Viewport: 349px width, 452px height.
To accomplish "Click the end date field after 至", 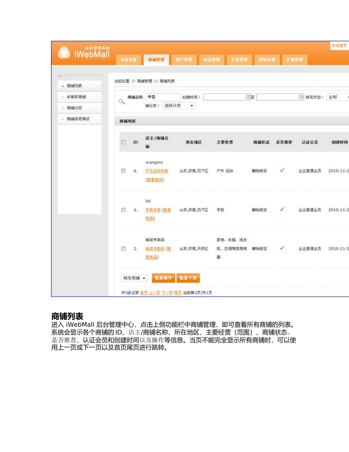I will coord(280,97).
